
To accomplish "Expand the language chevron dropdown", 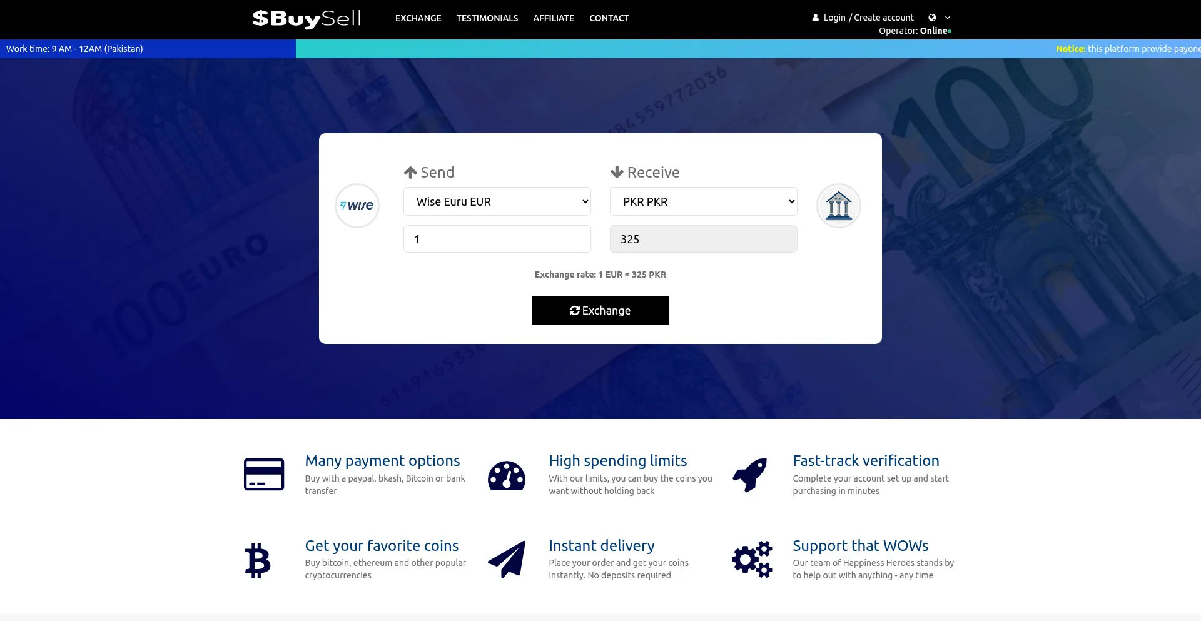I will pos(948,18).
